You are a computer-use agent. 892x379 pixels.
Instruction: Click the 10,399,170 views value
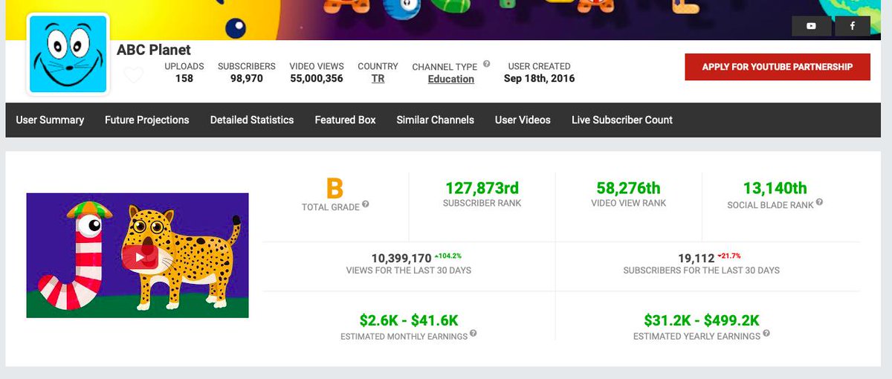click(401, 258)
